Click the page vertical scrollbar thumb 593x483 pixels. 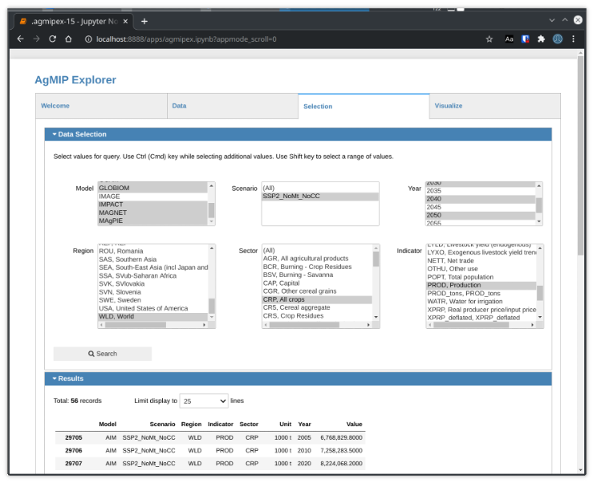coord(580,155)
